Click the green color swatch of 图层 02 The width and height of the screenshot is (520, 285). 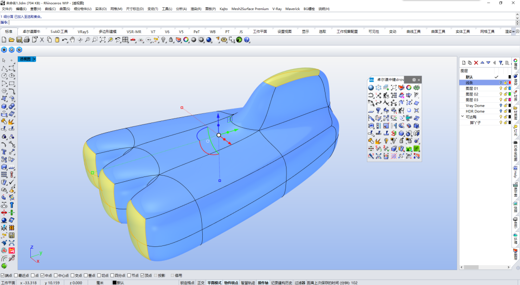pyautogui.click(x=510, y=94)
